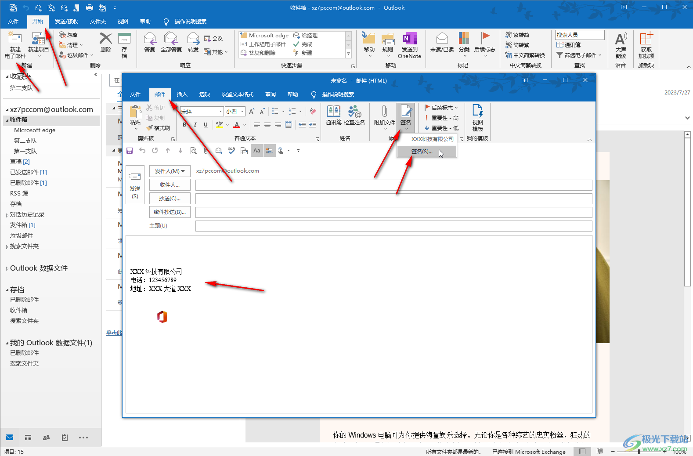
Task: Toggle center alignment in compose ribbon
Action: [x=267, y=125]
